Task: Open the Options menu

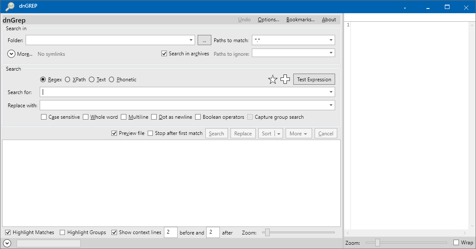Action: tap(268, 19)
